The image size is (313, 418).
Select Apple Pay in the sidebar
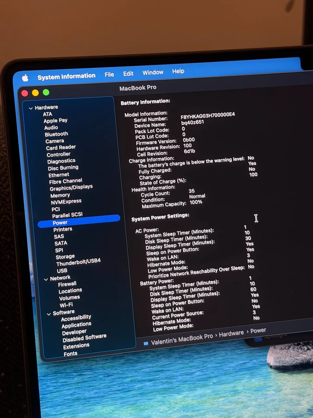[56, 121]
